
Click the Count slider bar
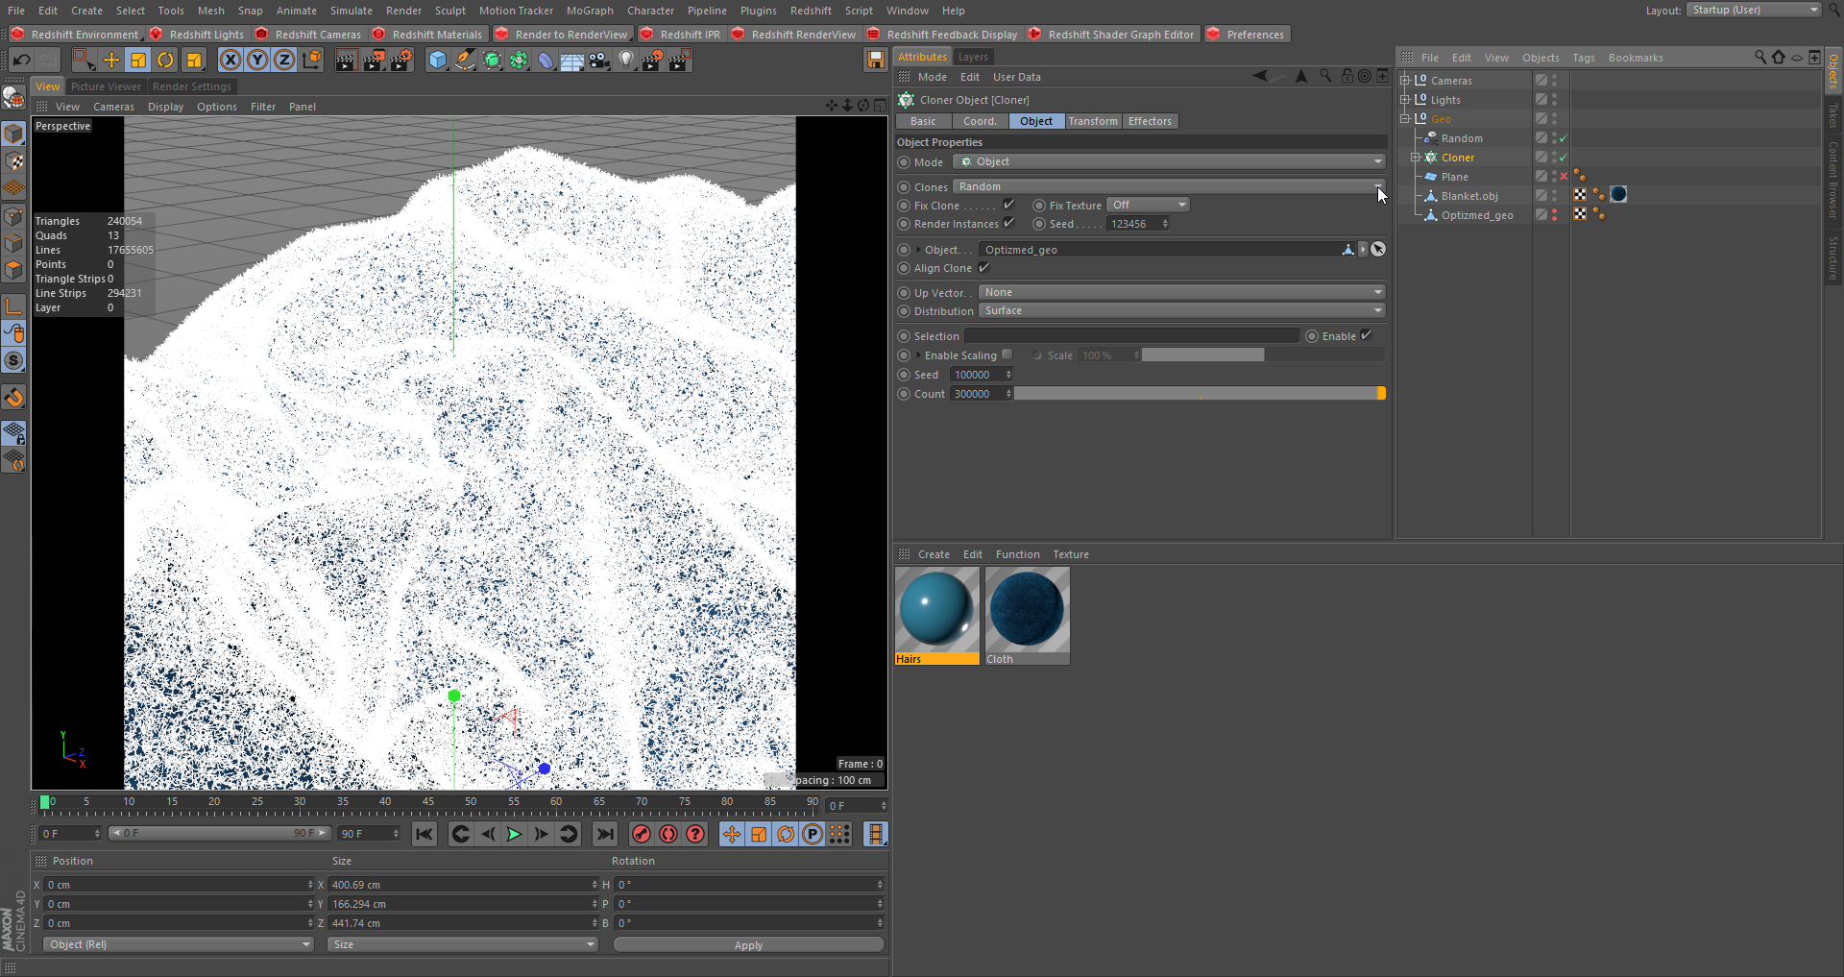(1199, 394)
